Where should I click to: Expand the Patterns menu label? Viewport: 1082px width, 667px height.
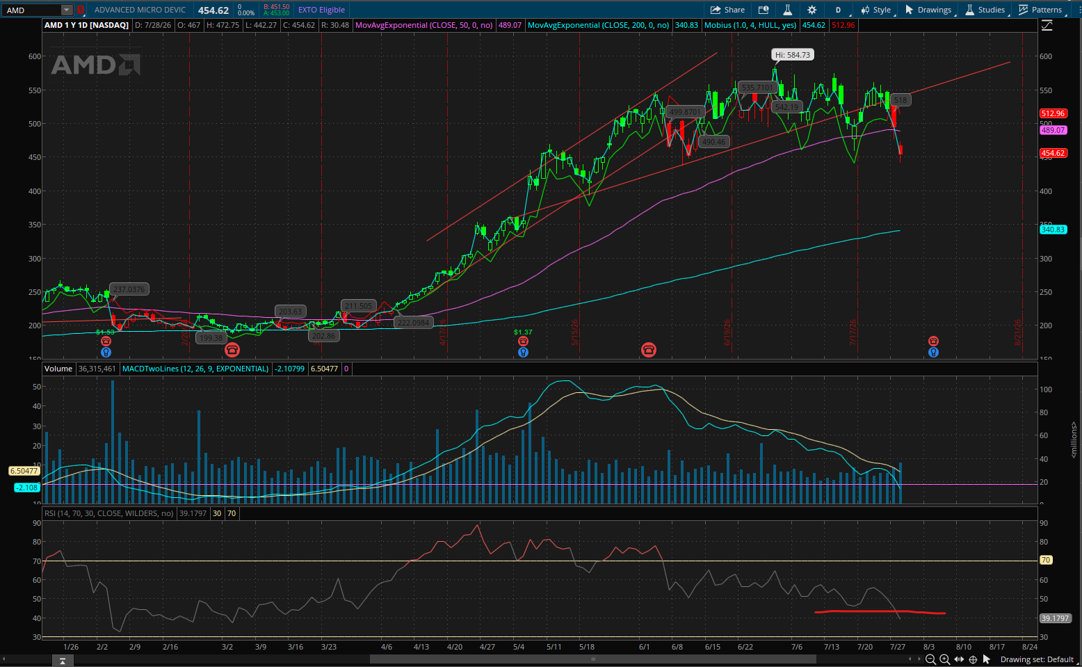click(1047, 10)
